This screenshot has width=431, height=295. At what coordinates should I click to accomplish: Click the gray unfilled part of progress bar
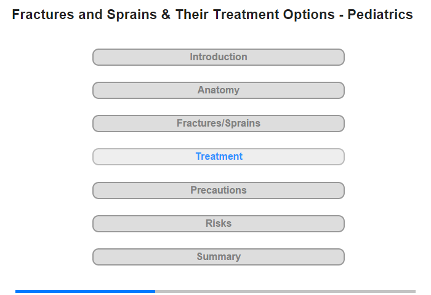285,291
